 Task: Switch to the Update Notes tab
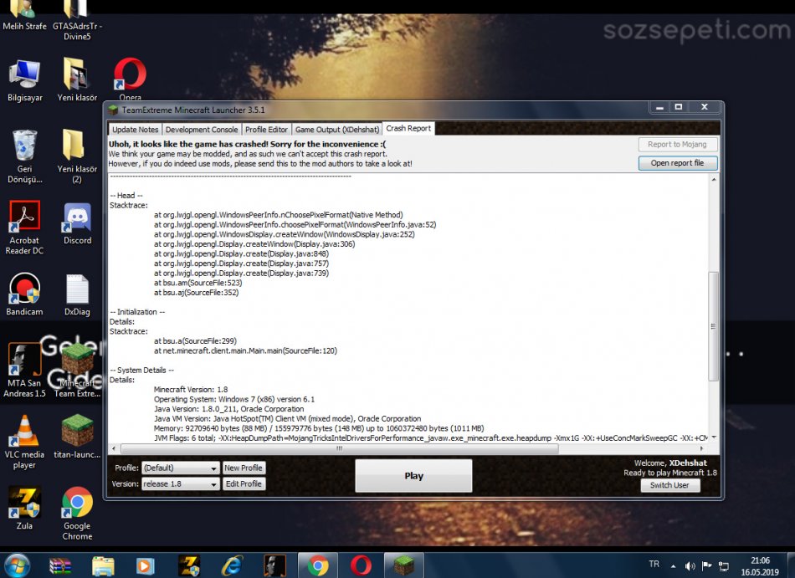pos(136,129)
